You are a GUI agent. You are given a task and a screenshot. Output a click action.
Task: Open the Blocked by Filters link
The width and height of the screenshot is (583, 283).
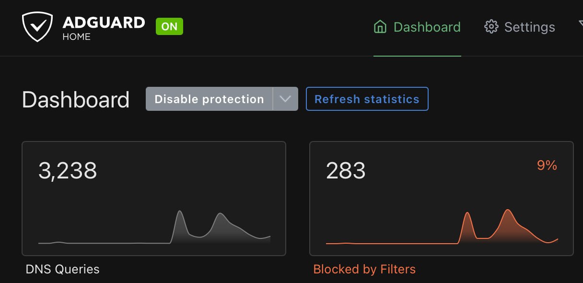tap(364, 270)
